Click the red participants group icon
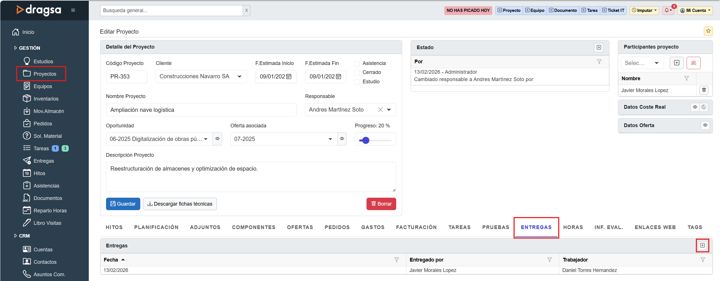Screen dimensions: 720x281 click(693, 63)
